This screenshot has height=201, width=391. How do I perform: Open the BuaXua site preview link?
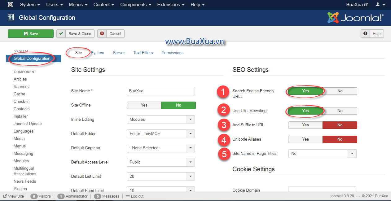(x=357, y=5)
